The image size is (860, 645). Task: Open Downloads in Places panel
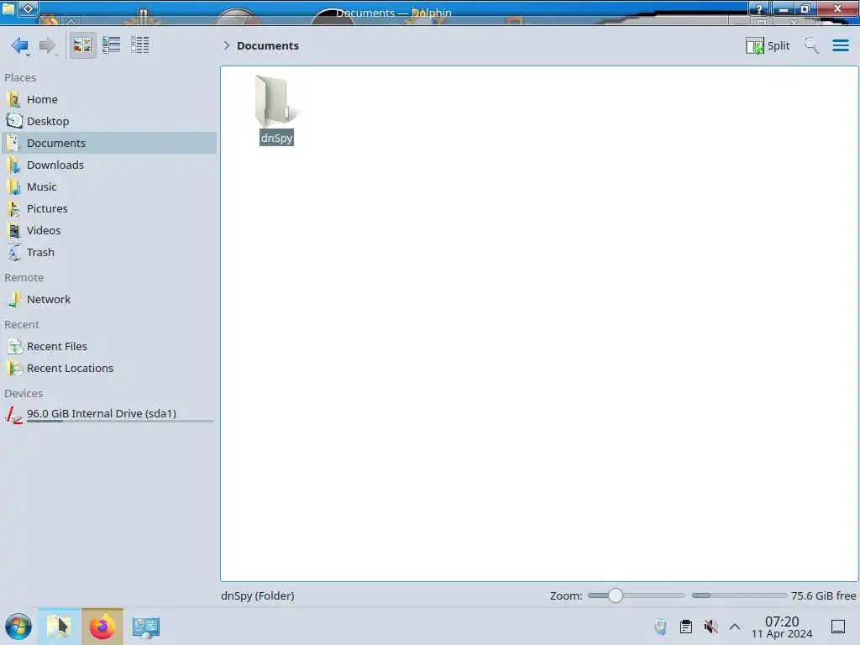[x=108, y=165]
